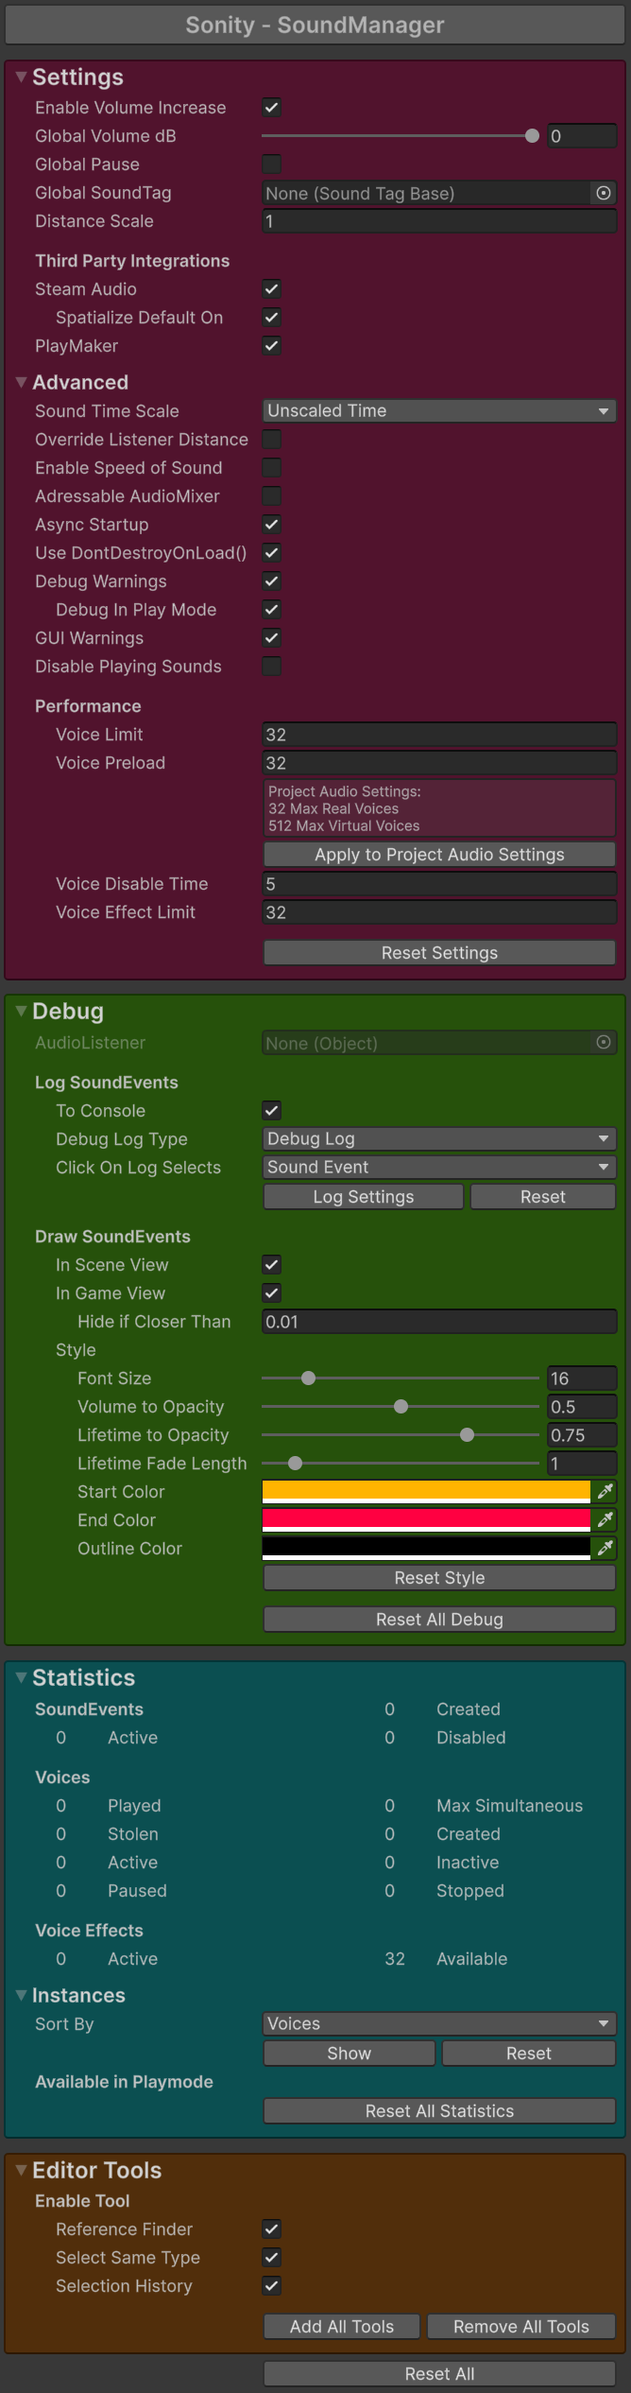Toggle the Steam Audio checkbox
The height and width of the screenshot is (2393, 631).
click(272, 289)
